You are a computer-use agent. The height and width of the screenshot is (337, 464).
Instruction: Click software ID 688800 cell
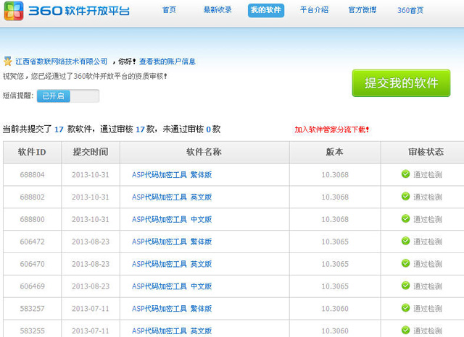(32, 219)
